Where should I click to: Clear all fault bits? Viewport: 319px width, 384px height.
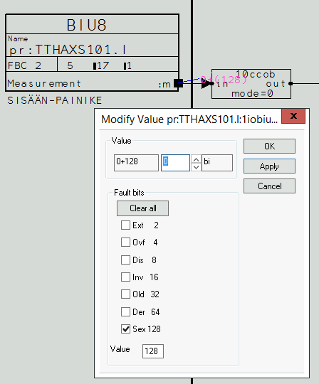[142, 208]
